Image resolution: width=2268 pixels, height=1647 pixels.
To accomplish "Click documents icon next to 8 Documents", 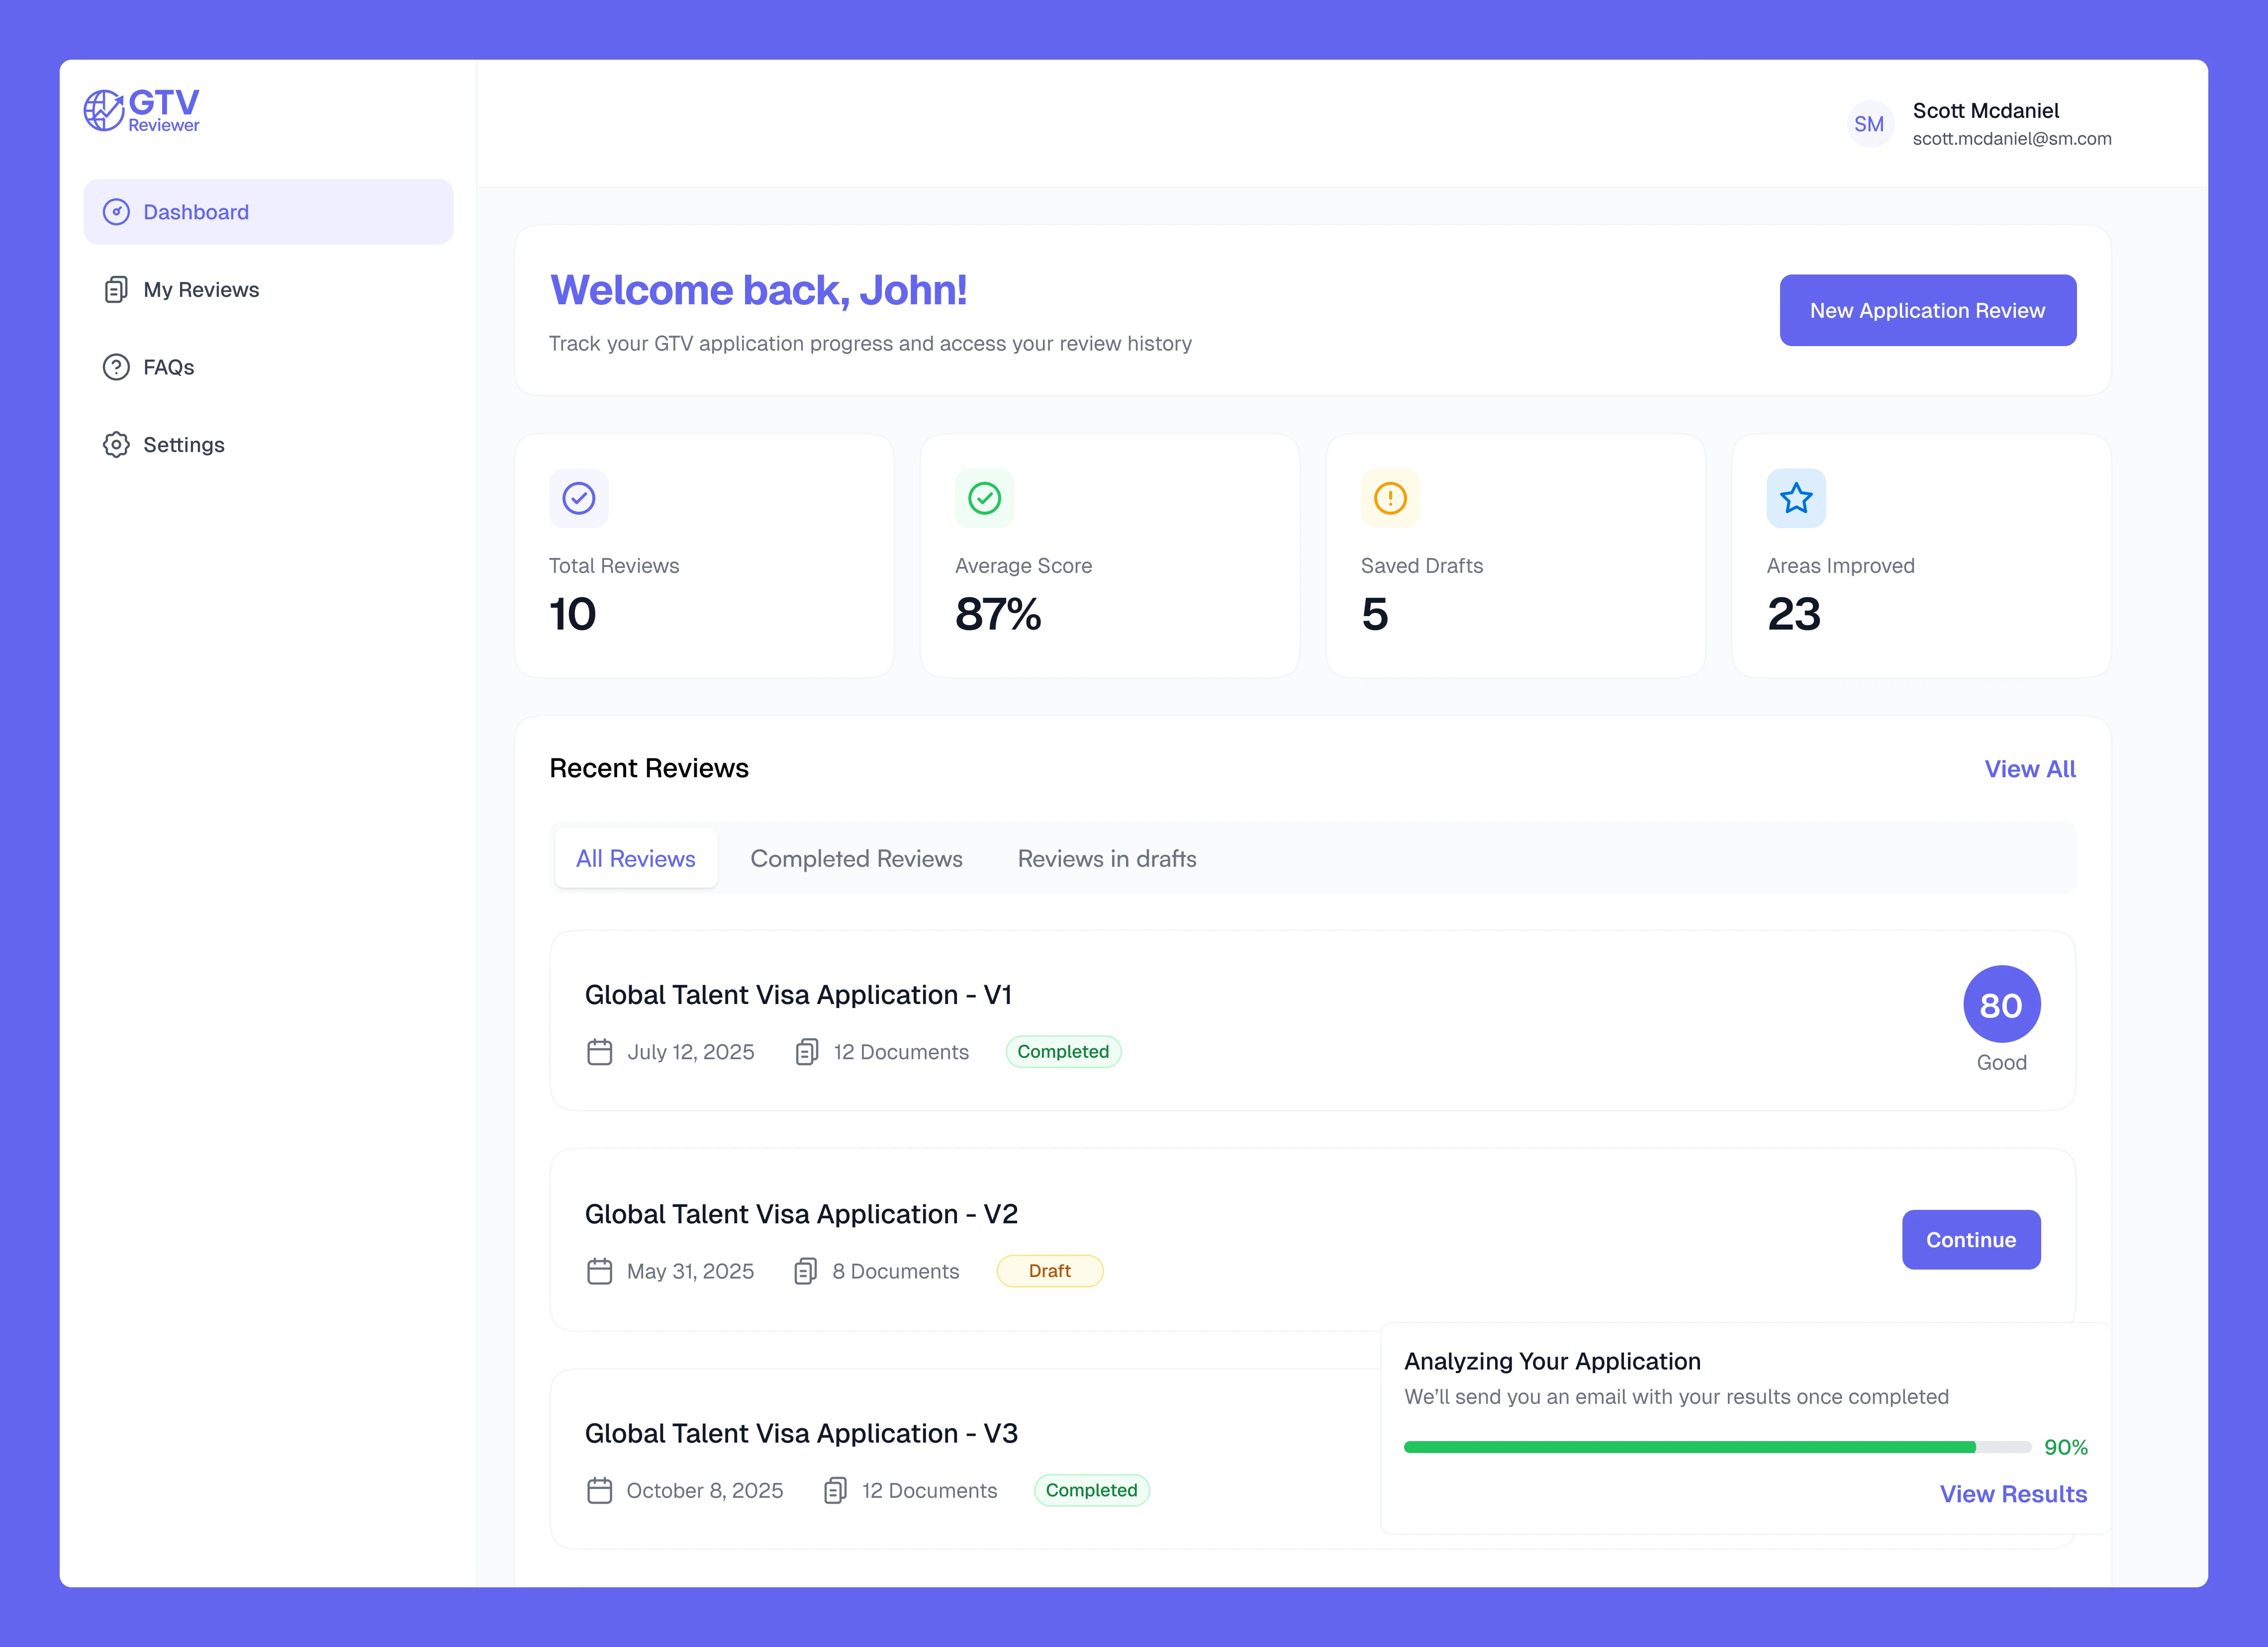I will (x=805, y=1271).
